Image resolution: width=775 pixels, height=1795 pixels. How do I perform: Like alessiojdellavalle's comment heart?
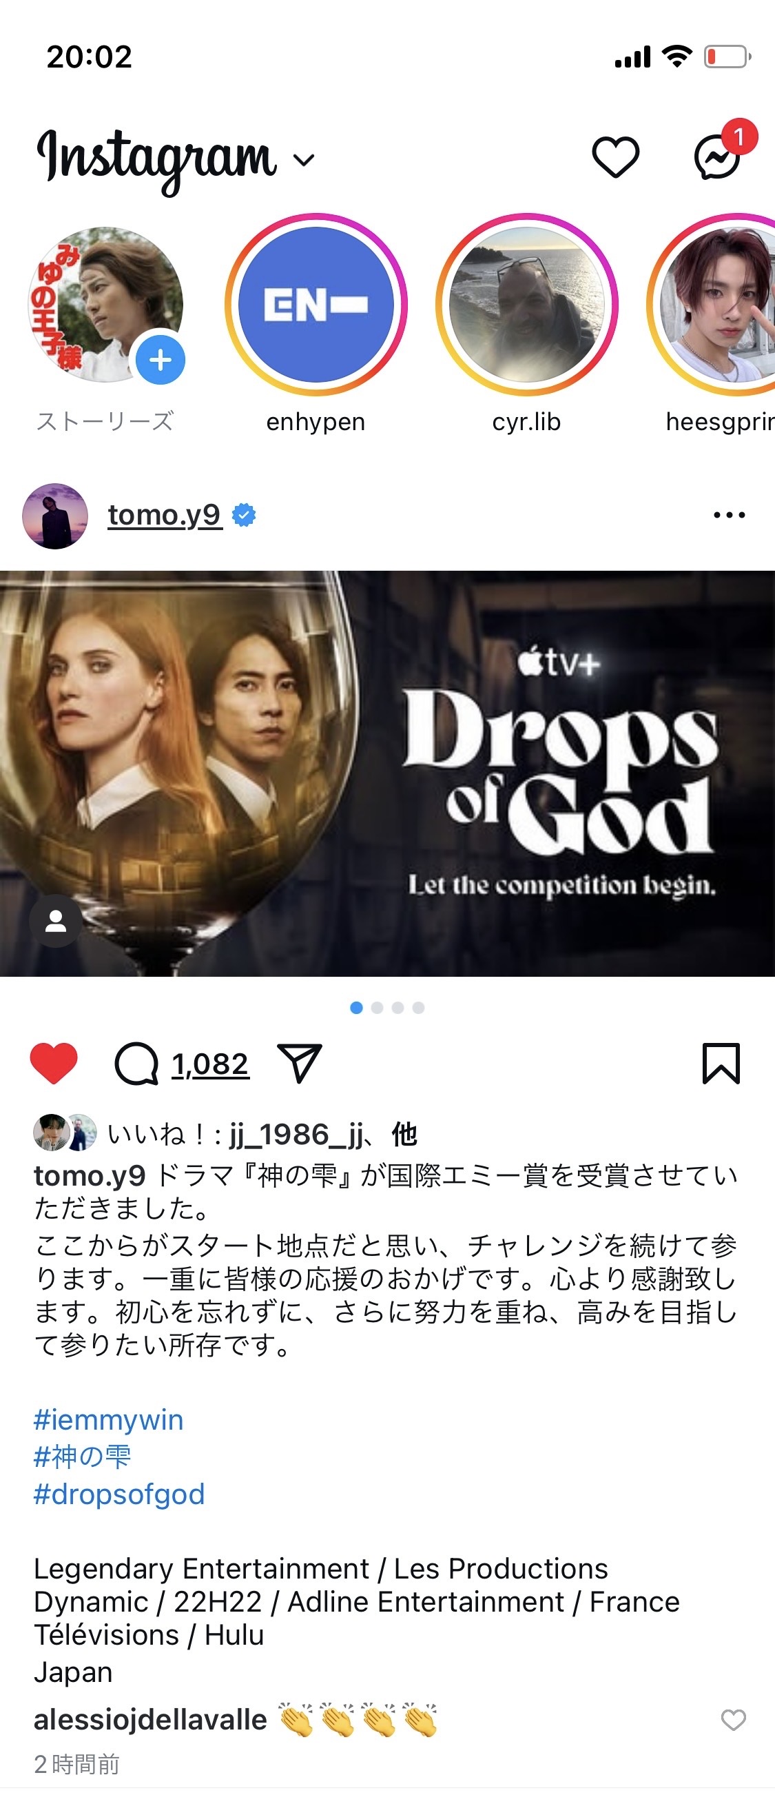(732, 1720)
